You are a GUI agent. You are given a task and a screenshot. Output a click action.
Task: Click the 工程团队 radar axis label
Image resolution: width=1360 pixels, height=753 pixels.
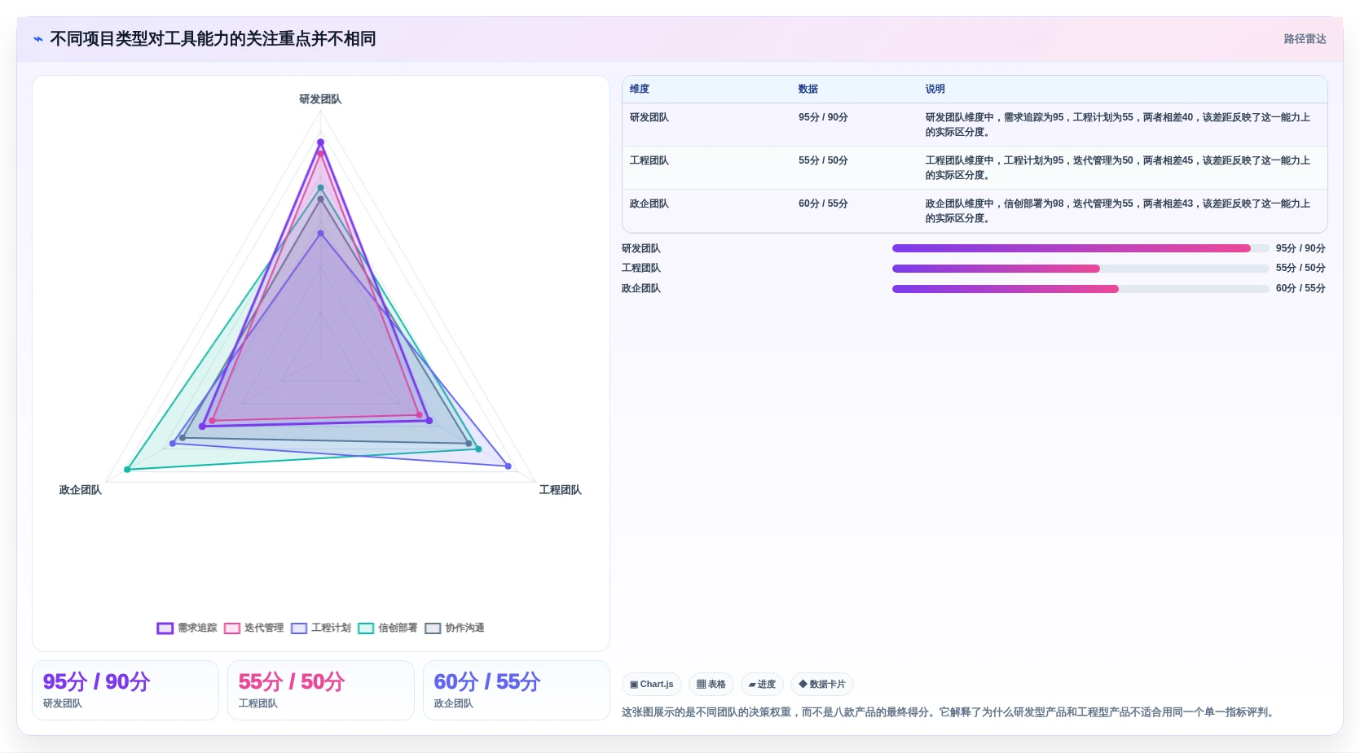(x=560, y=490)
